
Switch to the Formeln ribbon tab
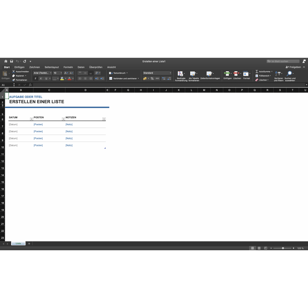click(x=68, y=67)
